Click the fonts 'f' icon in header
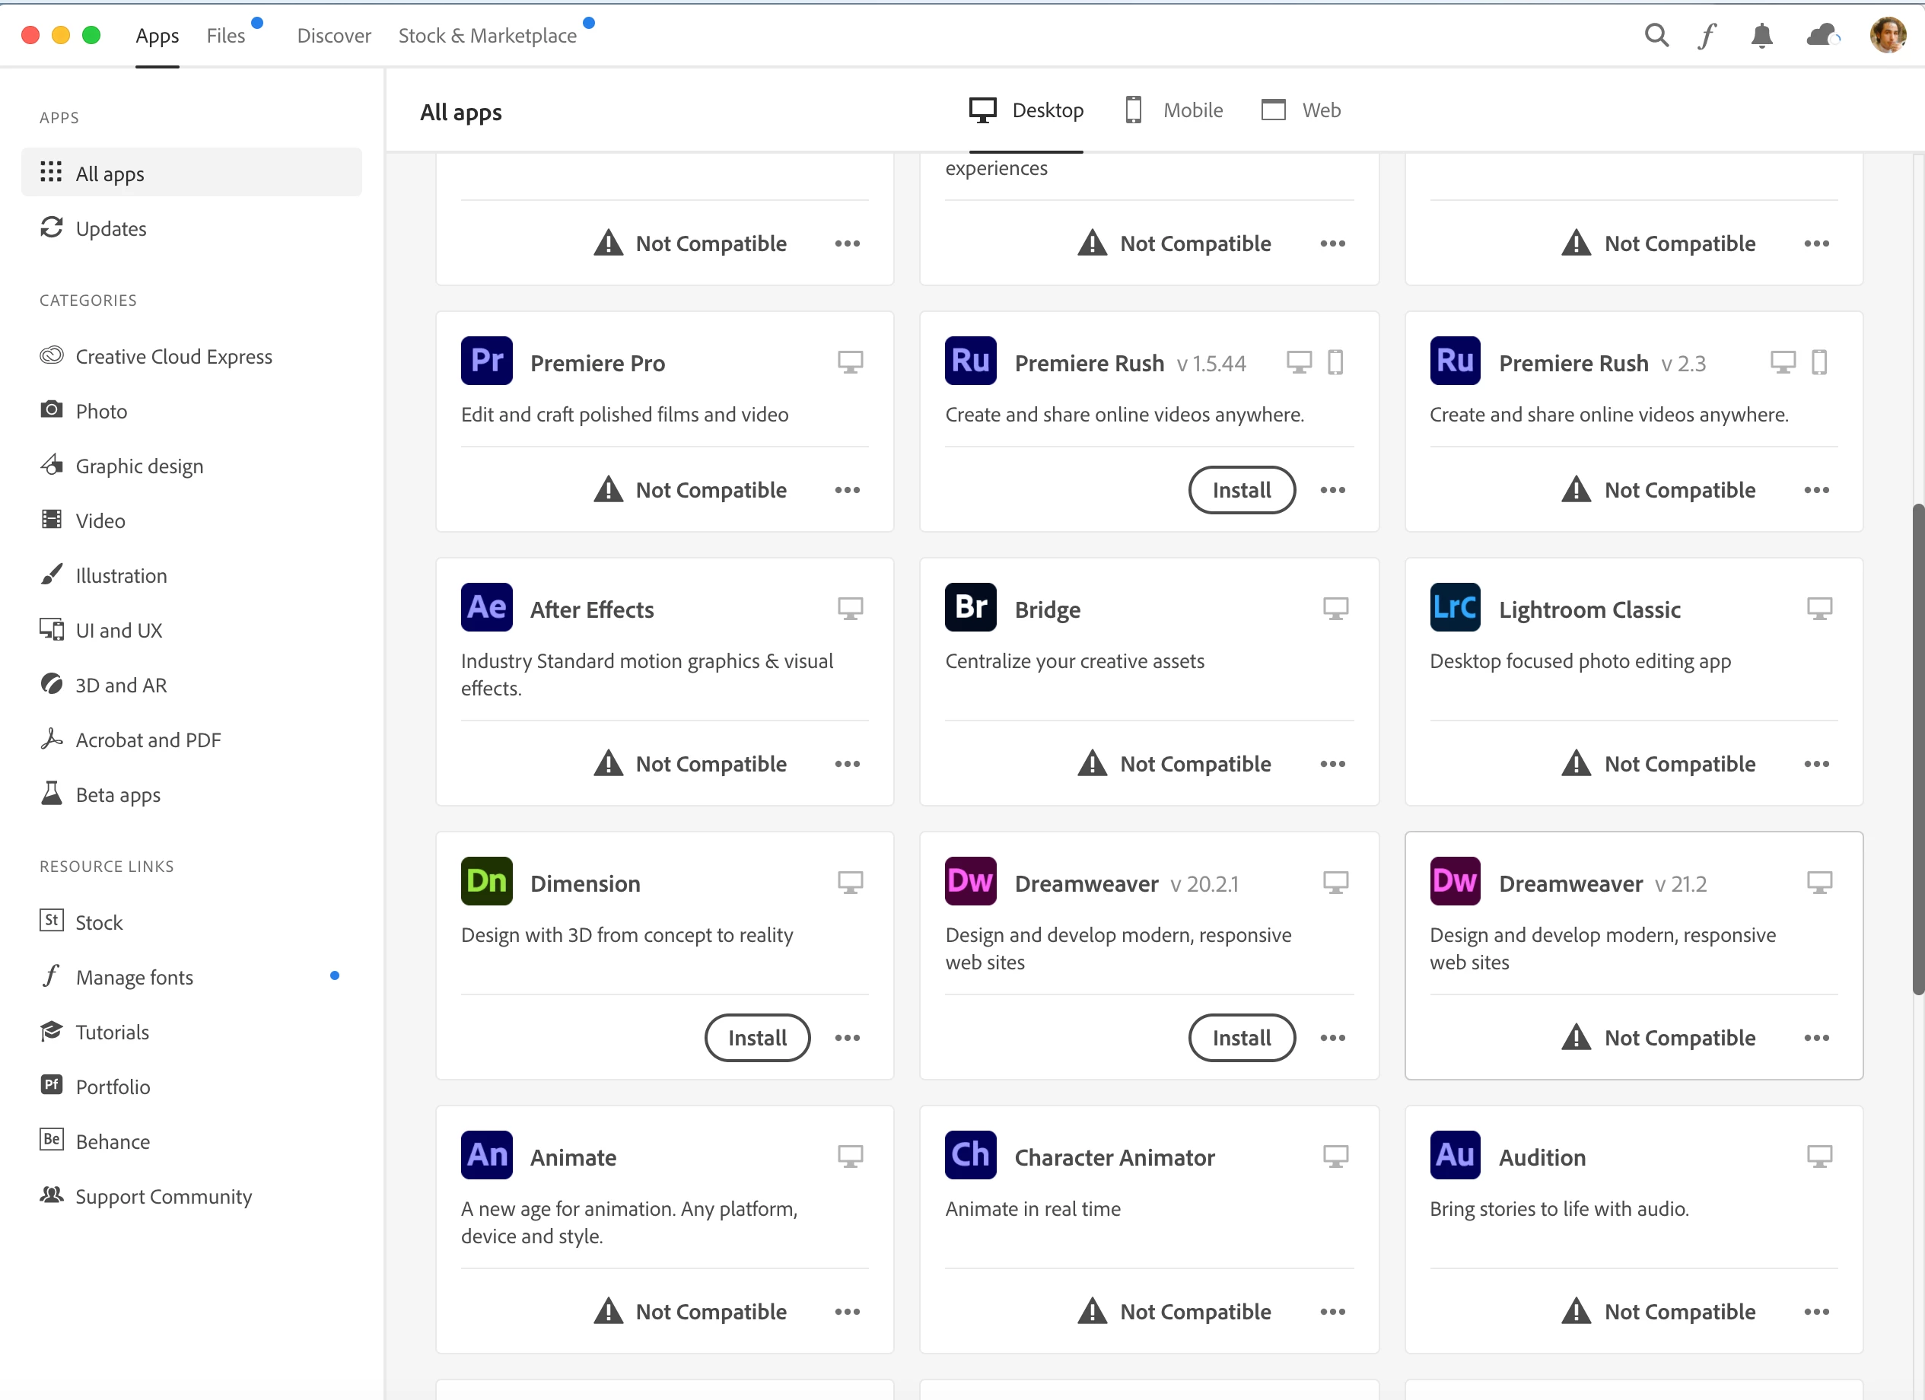This screenshot has height=1400, width=1925. pyautogui.click(x=1707, y=36)
